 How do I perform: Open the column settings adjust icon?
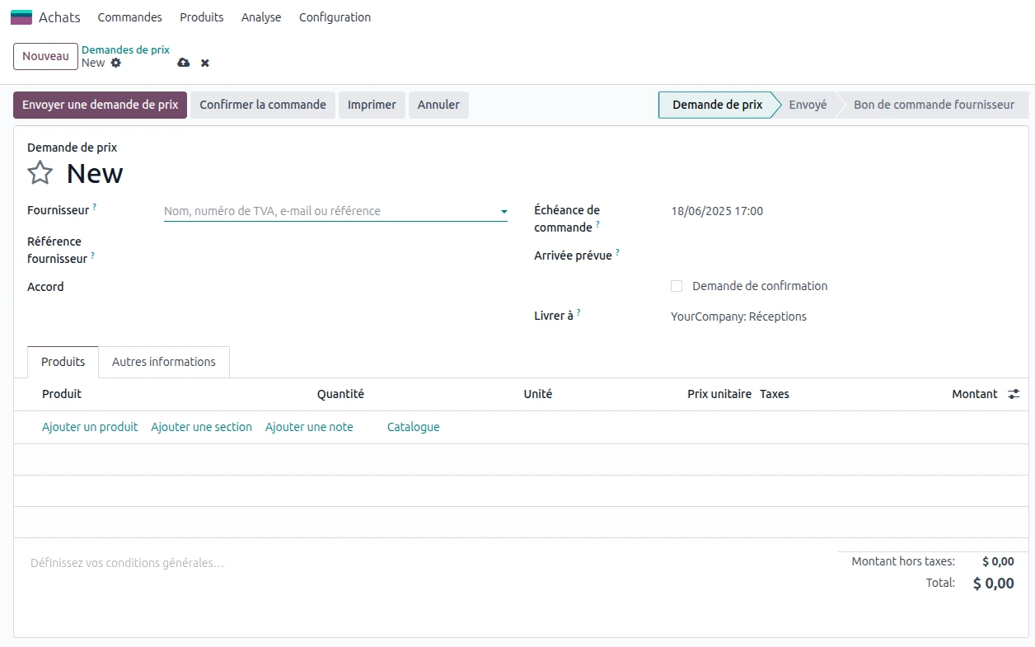1014,394
